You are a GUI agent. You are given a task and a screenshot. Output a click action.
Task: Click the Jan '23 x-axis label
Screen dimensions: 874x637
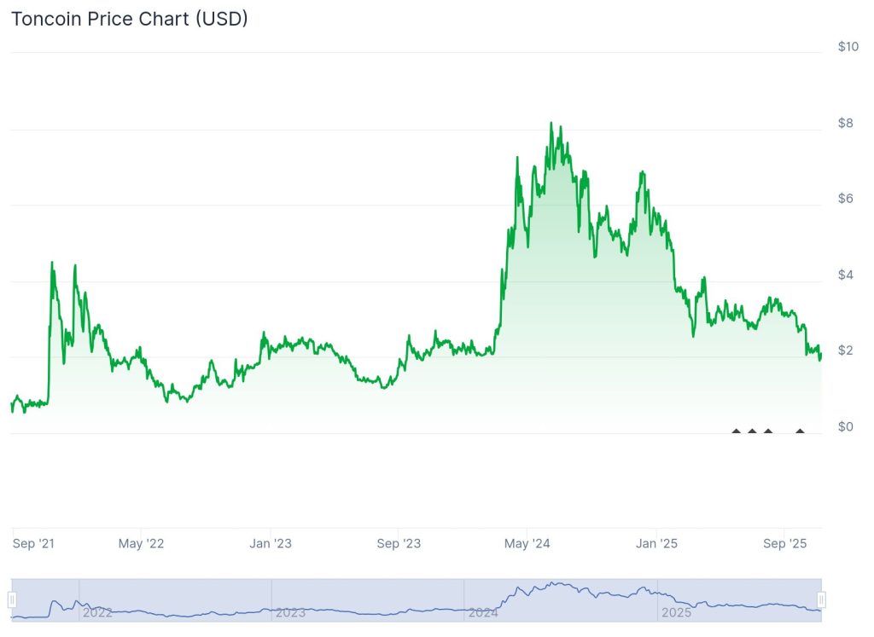(x=271, y=543)
